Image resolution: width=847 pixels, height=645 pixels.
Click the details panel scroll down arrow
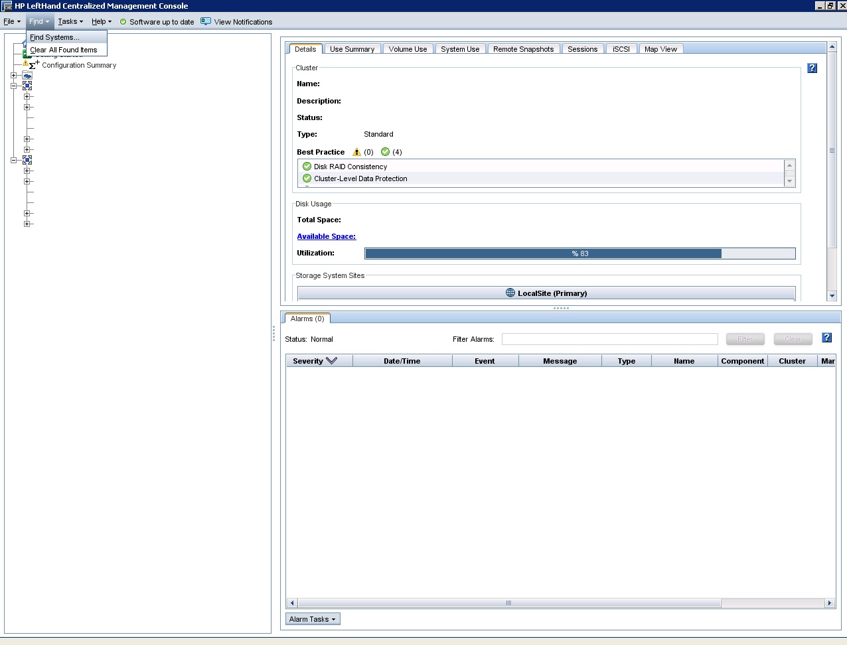click(832, 296)
